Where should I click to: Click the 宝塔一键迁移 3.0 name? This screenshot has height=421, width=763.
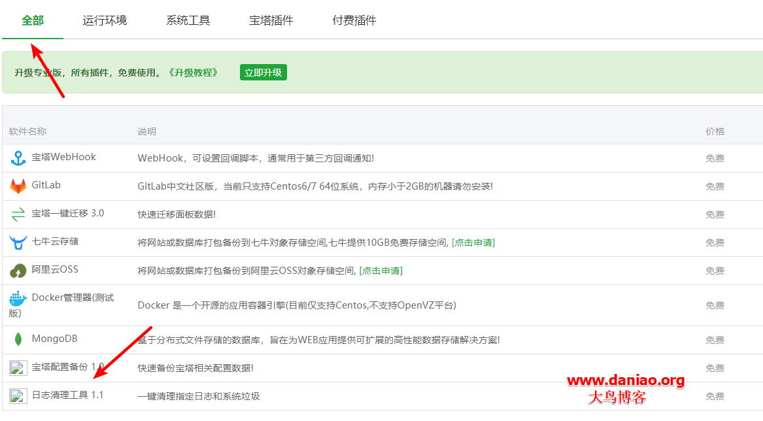pos(67,213)
